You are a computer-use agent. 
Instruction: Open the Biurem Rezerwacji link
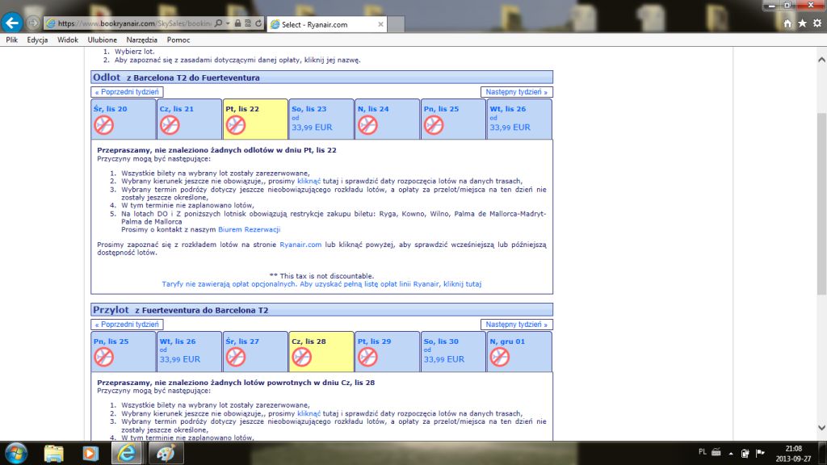249,229
